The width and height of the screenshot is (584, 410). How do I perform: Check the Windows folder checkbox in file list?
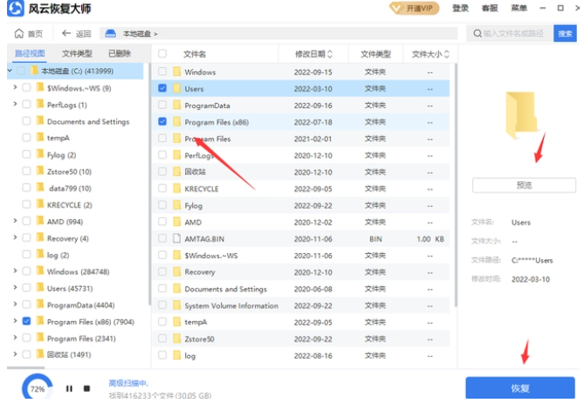click(162, 72)
